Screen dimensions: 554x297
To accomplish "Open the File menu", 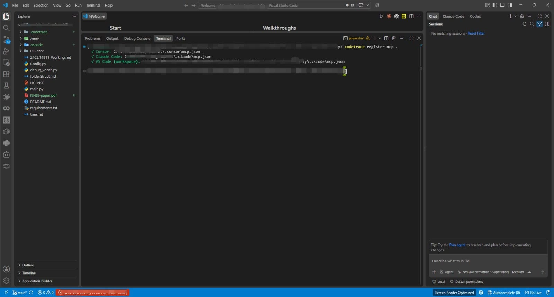I will point(15,5).
